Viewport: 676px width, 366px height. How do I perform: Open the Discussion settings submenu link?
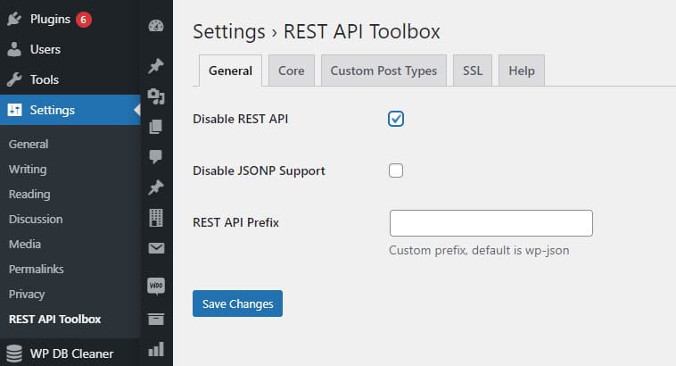36,220
